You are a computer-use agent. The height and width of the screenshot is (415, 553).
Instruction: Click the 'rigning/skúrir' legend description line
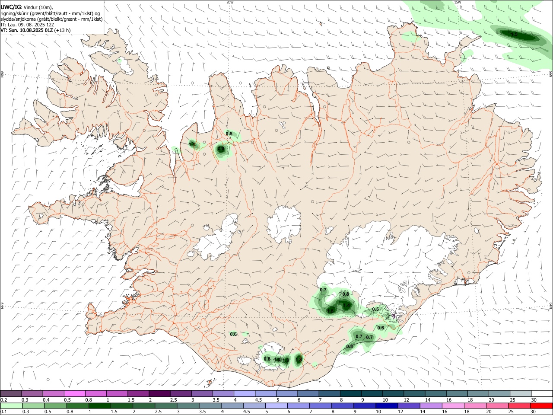(51, 13)
